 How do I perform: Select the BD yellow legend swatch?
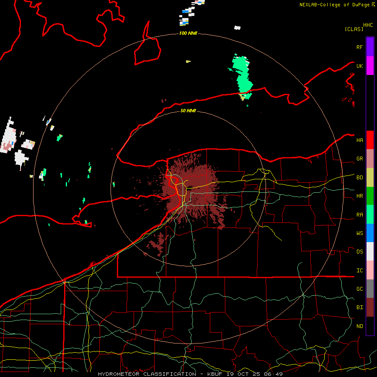[x=370, y=178]
